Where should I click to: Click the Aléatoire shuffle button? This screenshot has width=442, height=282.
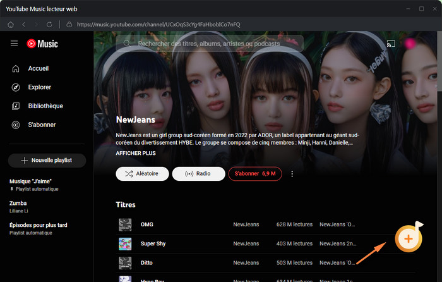(x=142, y=174)
